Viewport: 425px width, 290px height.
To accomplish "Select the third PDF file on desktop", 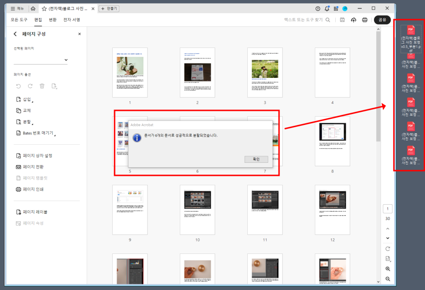I will point(411,83).
